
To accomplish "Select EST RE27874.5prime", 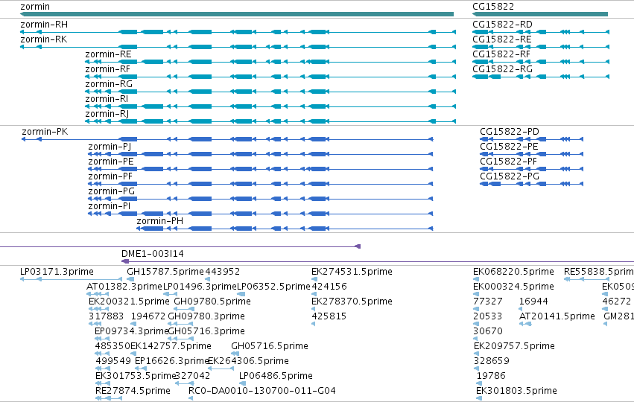I will [133, 391].
